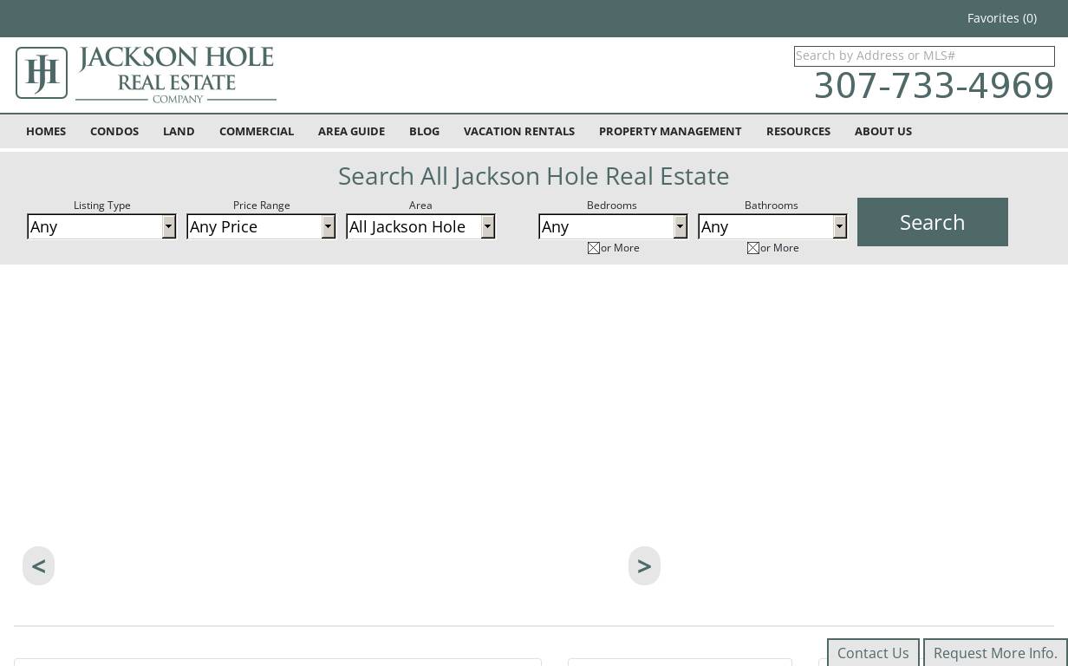Open the Bathrooms dropdown
1068x666 pixels.
(x=772, y=226)
